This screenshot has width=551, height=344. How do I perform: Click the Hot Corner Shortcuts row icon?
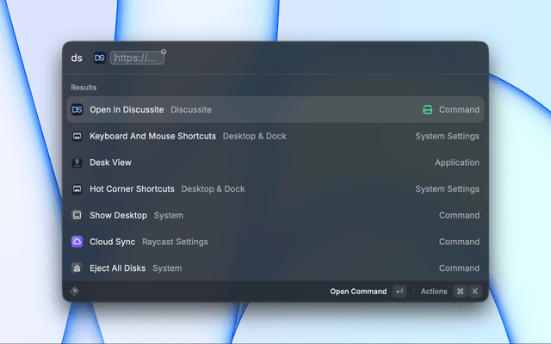coord(77,189)
